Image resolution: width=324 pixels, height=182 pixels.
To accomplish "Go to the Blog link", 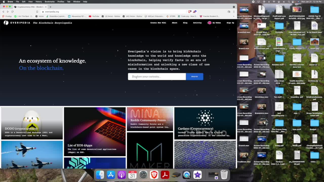I will pyautogui.click(x=185, y=23).
